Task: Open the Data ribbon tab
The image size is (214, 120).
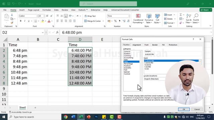Action: pyautogui.click(x=56, y=10)
